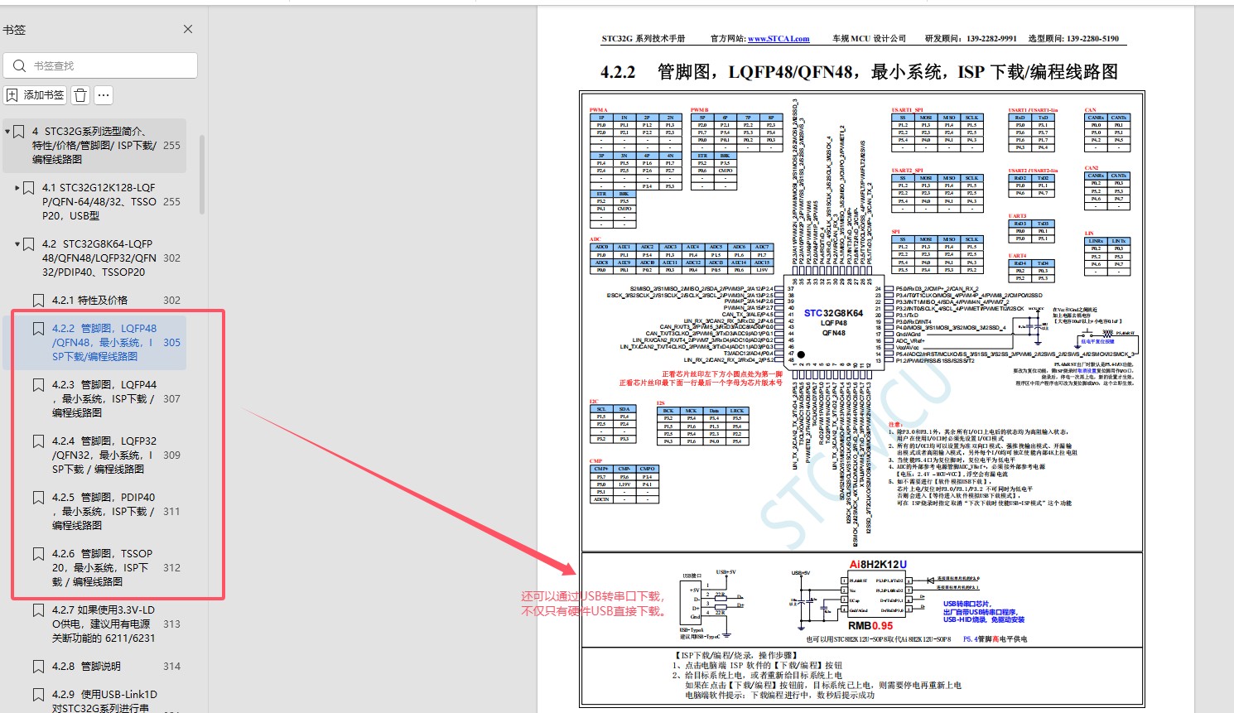Click the 【ISP下载/编程/烧录, 操作步骤】 text

click(x=736, y=655)
